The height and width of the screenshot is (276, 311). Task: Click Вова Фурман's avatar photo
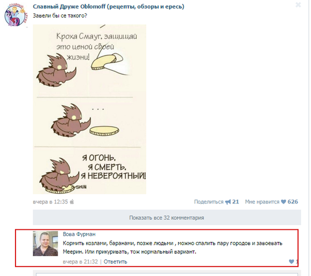tap(46, 243)
